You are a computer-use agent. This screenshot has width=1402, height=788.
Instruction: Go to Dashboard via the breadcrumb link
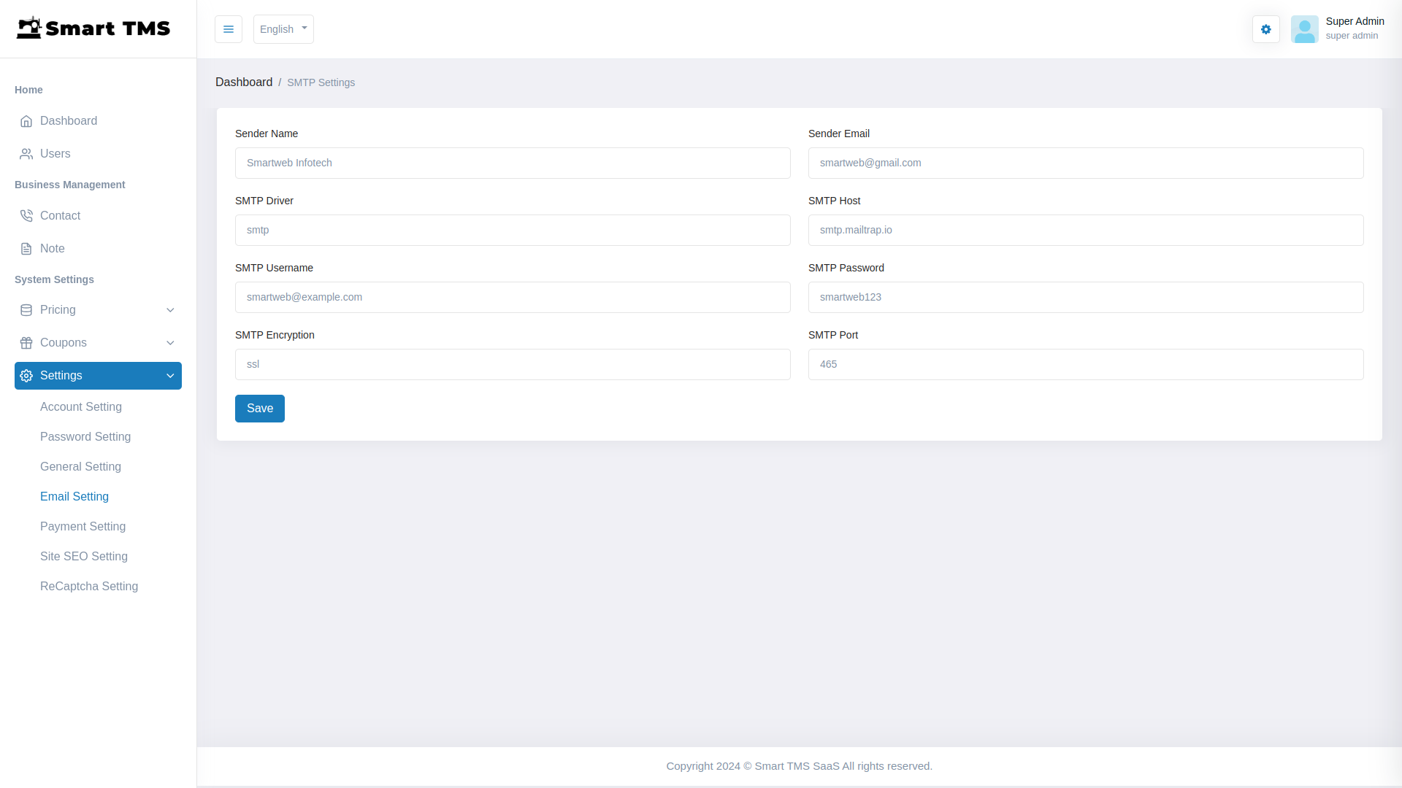244,82
